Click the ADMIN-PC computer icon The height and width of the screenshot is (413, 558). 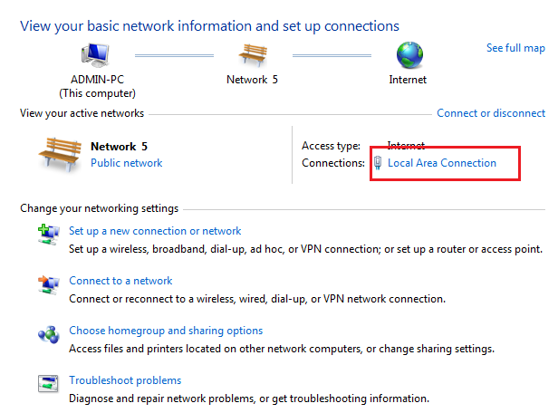click(94, 55)
